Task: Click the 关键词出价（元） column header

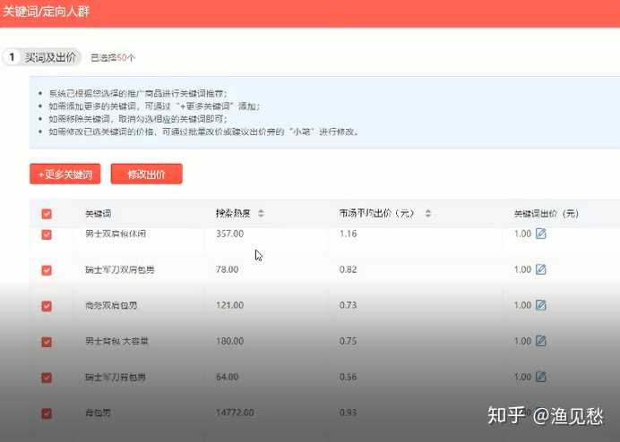Action: tap(546, 214)
